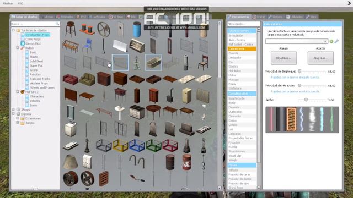Click the Bloq Num + key button
The image size is (353, 198).
[x=284, y=58]
